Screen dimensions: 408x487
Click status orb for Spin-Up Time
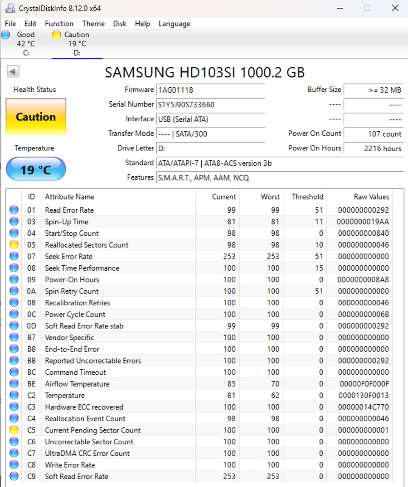pyautogui.click(x=14, y=221)
